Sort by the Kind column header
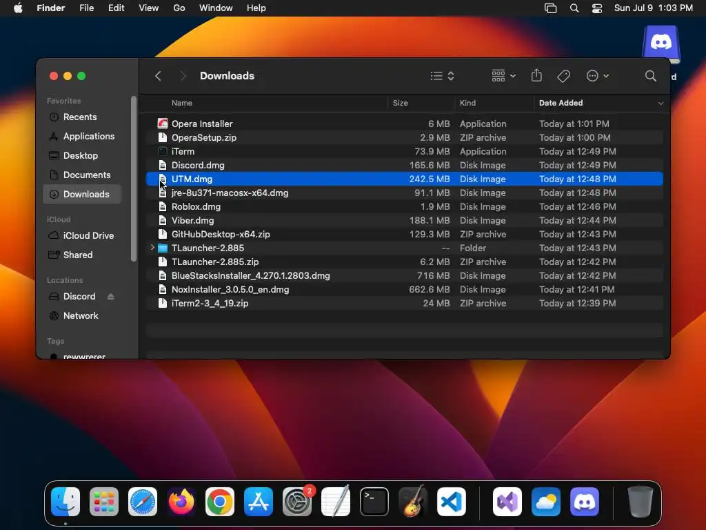 (x=467, y=103)
